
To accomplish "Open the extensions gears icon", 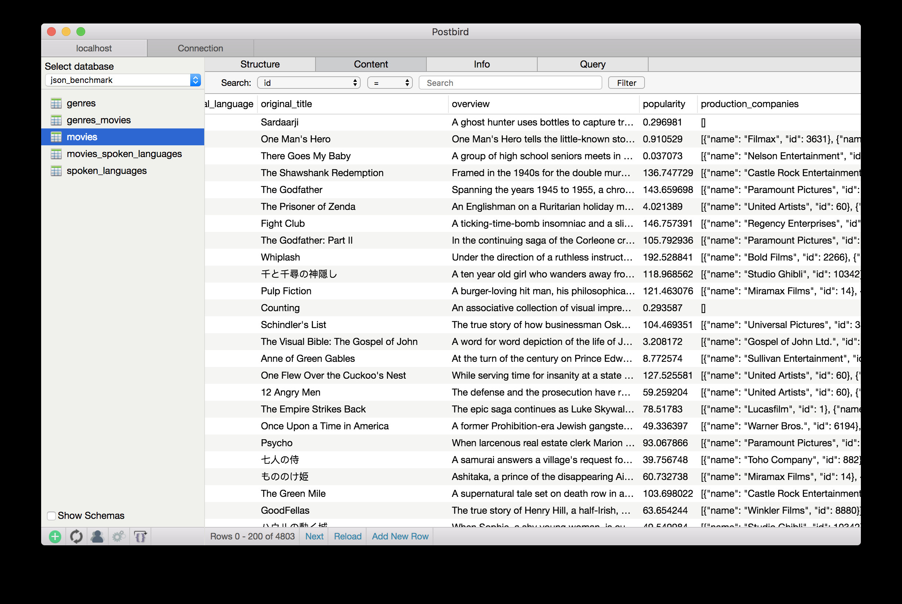I will tap(119, 536).
